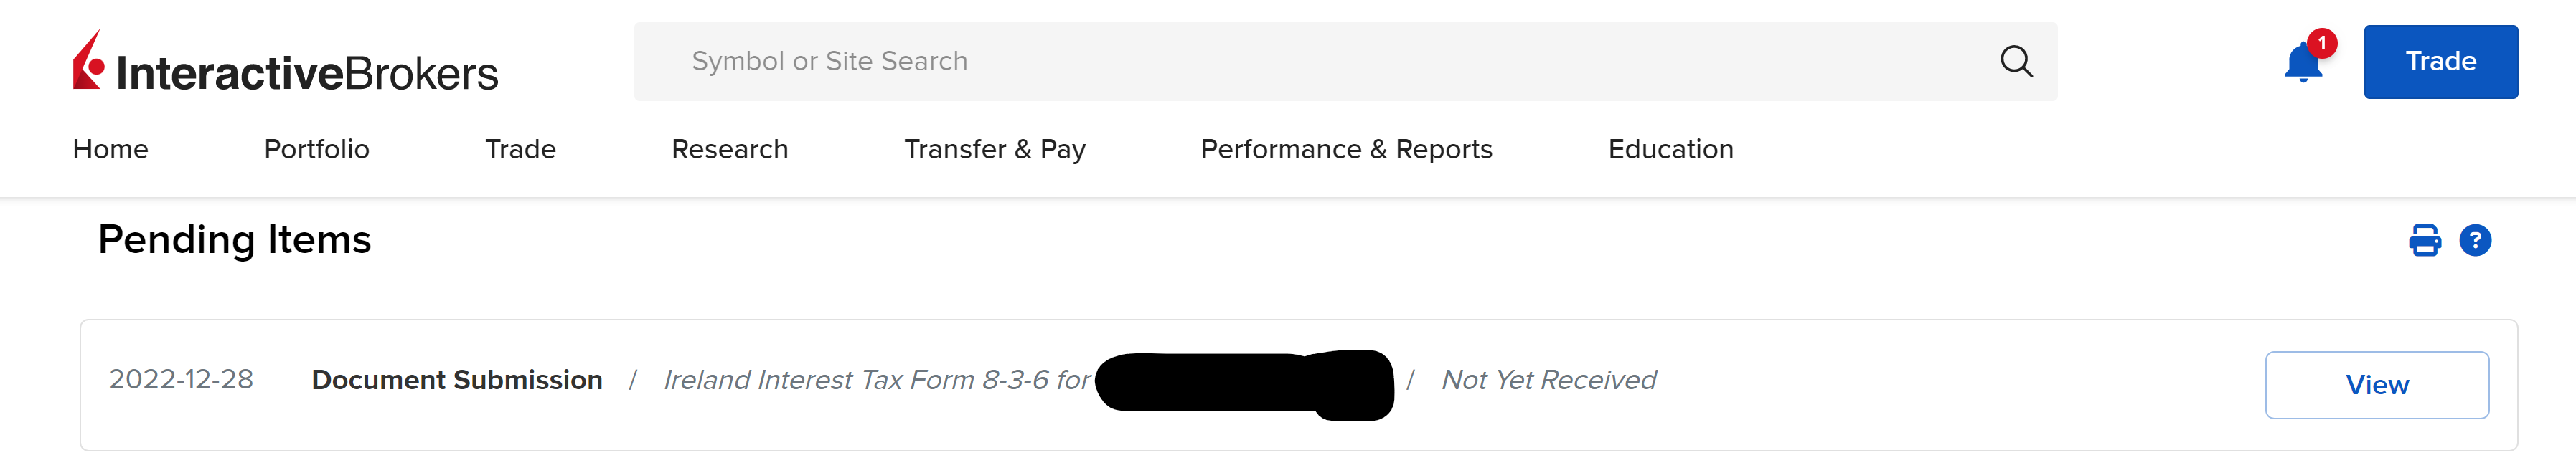This screenshot has width=2576, height=473.
Task: Open the notifications bell icon
Action: coord(2302,63)
